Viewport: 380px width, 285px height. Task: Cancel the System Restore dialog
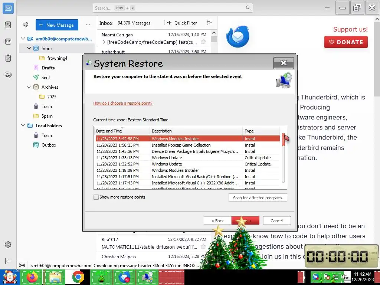[276, 220]
